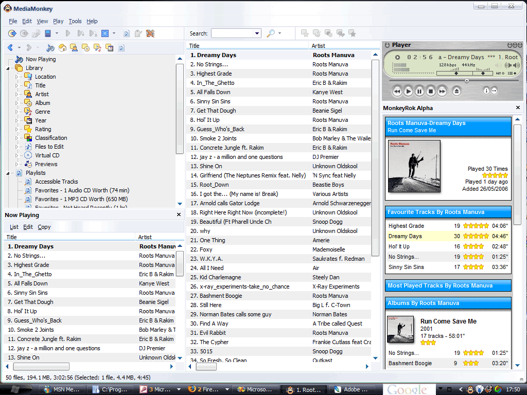The height and width of the screenshot is (395, 527).
Task: Click Favourite Tracks By Roots Manuva header
Action: pos(448,212)
